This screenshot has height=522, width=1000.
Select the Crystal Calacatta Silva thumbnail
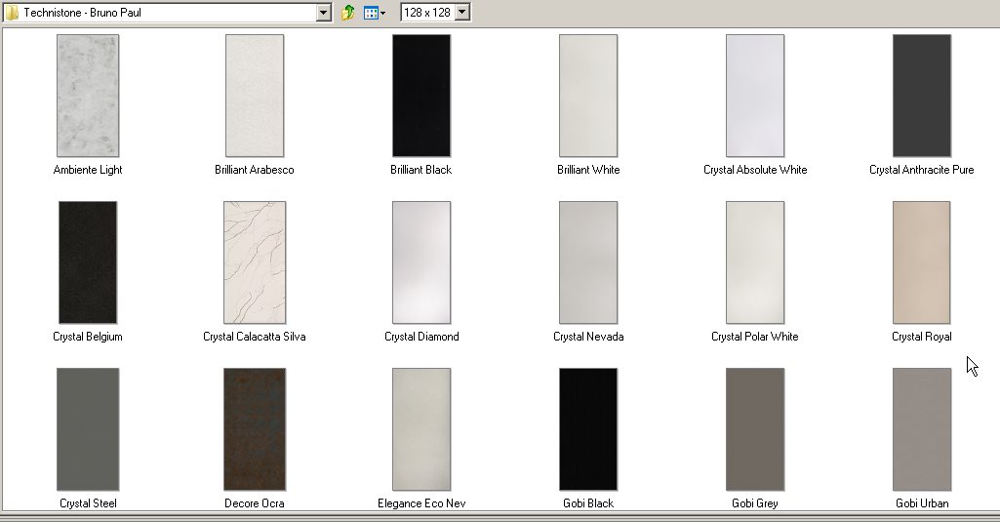tap(255, 262)
